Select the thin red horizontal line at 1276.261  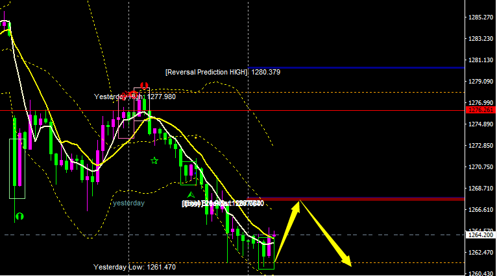232,110
